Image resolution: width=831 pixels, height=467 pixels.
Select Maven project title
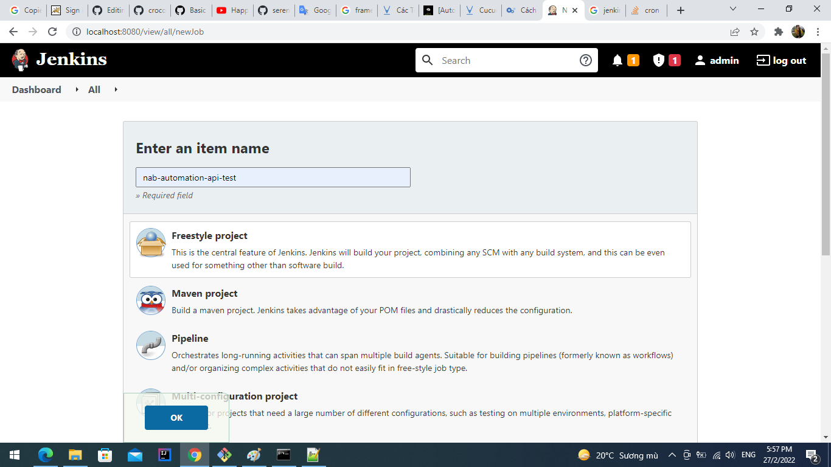pos(204,294)
